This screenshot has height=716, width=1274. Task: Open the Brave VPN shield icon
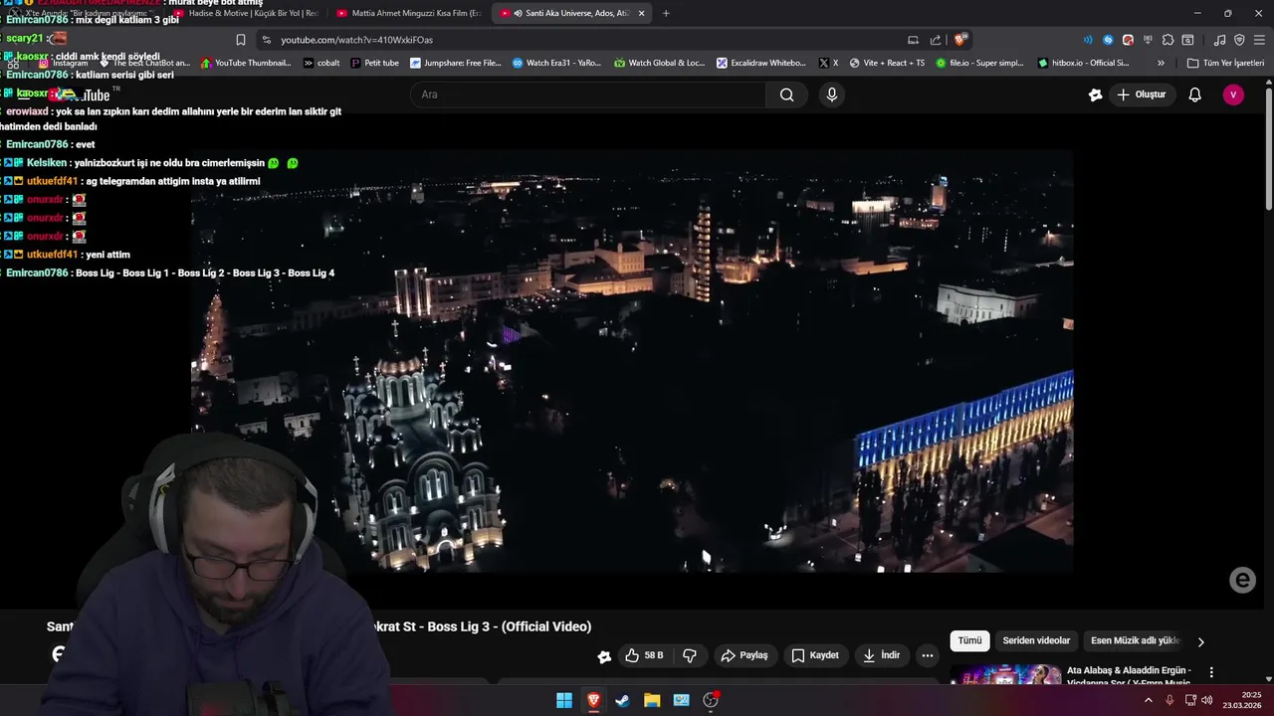(x=1239, y=40)
